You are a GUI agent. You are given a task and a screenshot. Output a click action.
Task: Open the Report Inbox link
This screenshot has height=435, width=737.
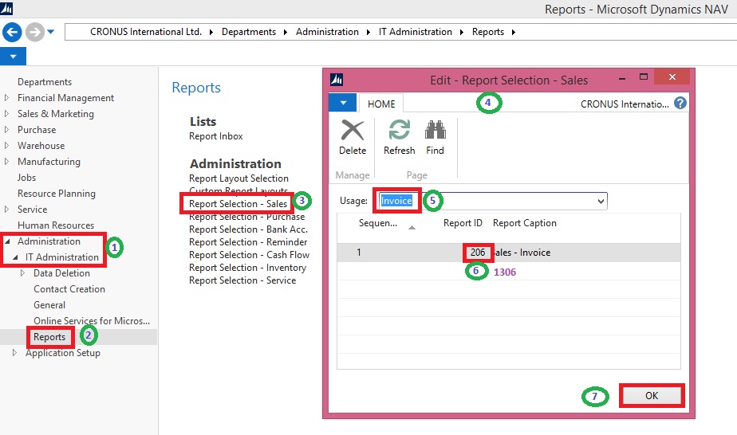click(215, 136)
